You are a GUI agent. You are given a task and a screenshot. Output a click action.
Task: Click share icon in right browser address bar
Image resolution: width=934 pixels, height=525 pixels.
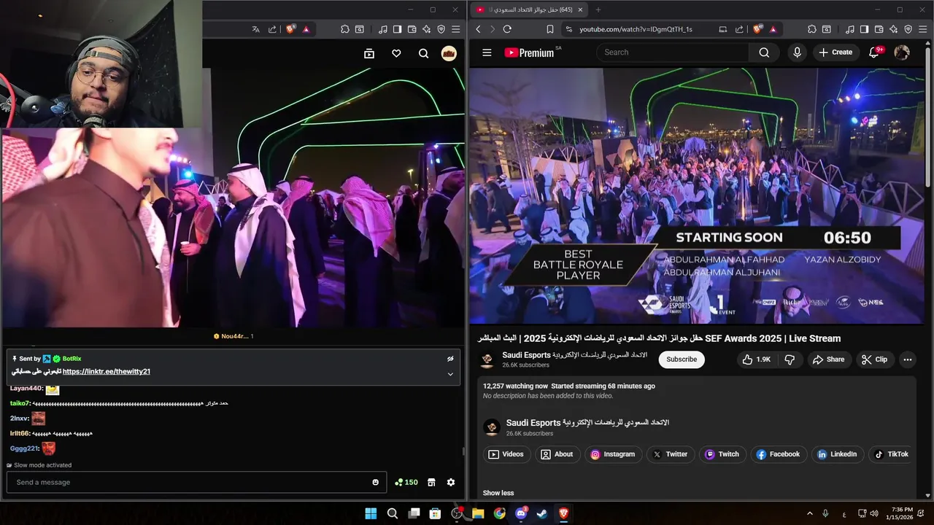(x=739, y=29)
